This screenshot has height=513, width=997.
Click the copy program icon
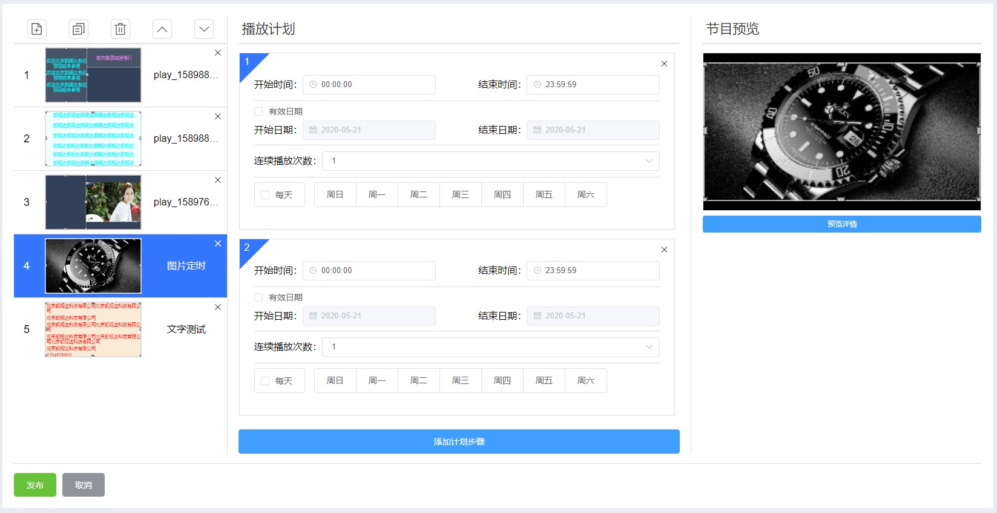point(78,29)
